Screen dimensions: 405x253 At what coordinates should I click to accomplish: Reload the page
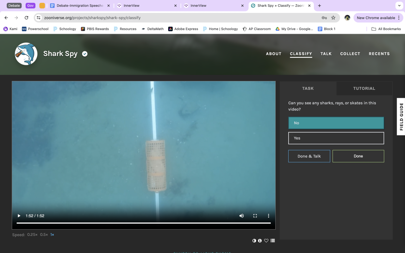click(x=27, y=18)
